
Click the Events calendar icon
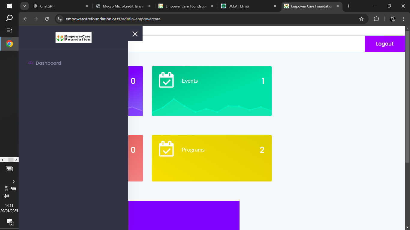[166, 80]
